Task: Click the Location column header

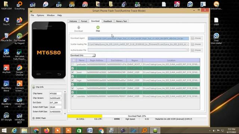Action: (x=171, y=60)
